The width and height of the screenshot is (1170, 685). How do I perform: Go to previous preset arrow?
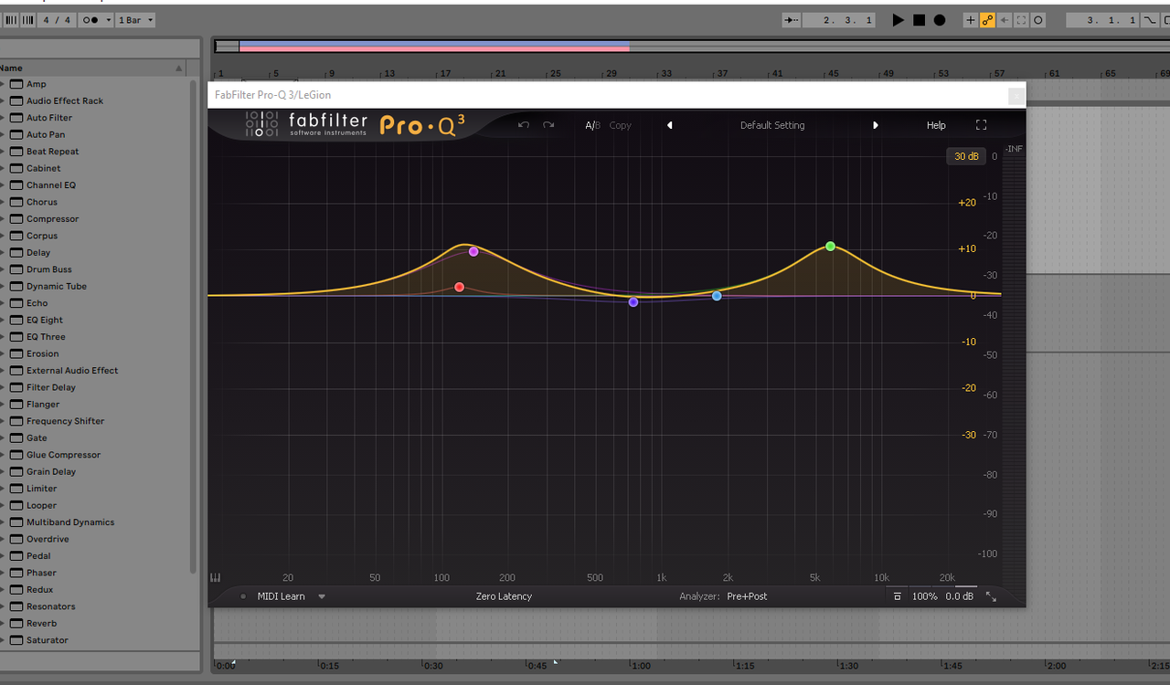click(669, 125)
